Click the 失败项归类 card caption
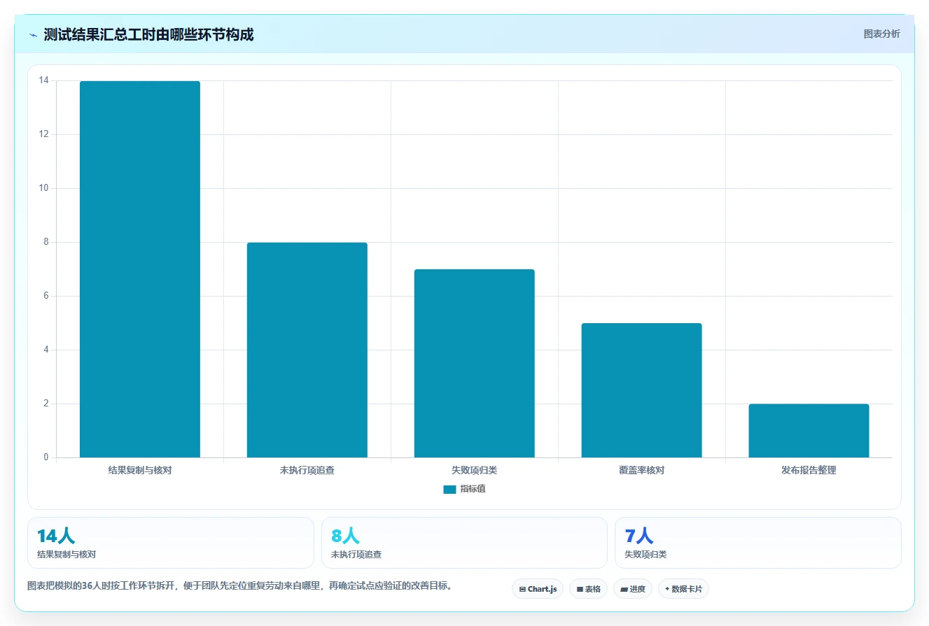This screenshot has height=626, width=929. (x=645, y=555)
